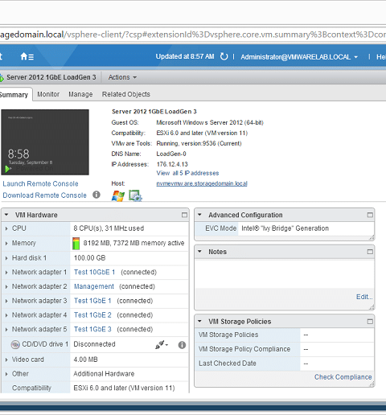Click the CD/DVD drive info icon

coord(182,345)
